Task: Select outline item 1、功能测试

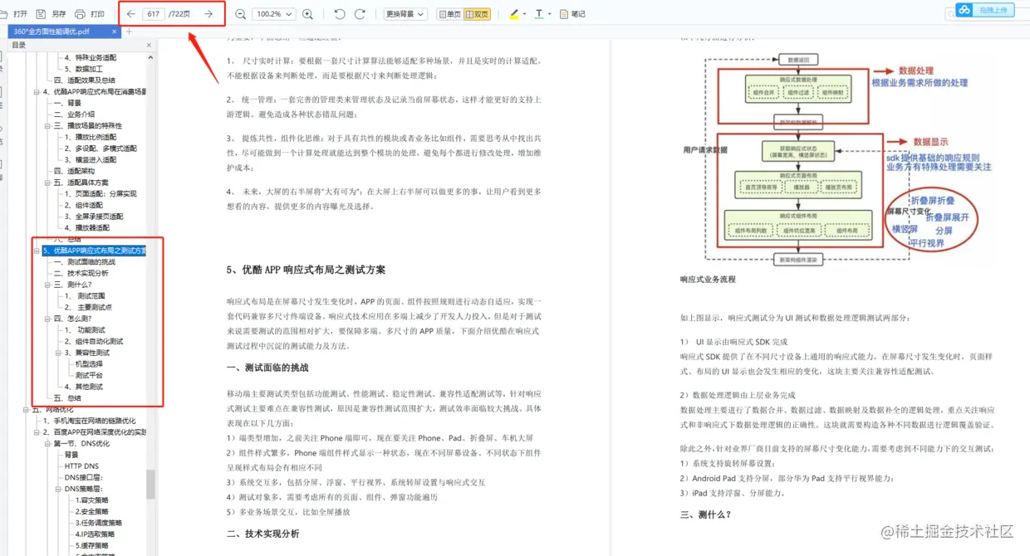Action: pos(85,330)
